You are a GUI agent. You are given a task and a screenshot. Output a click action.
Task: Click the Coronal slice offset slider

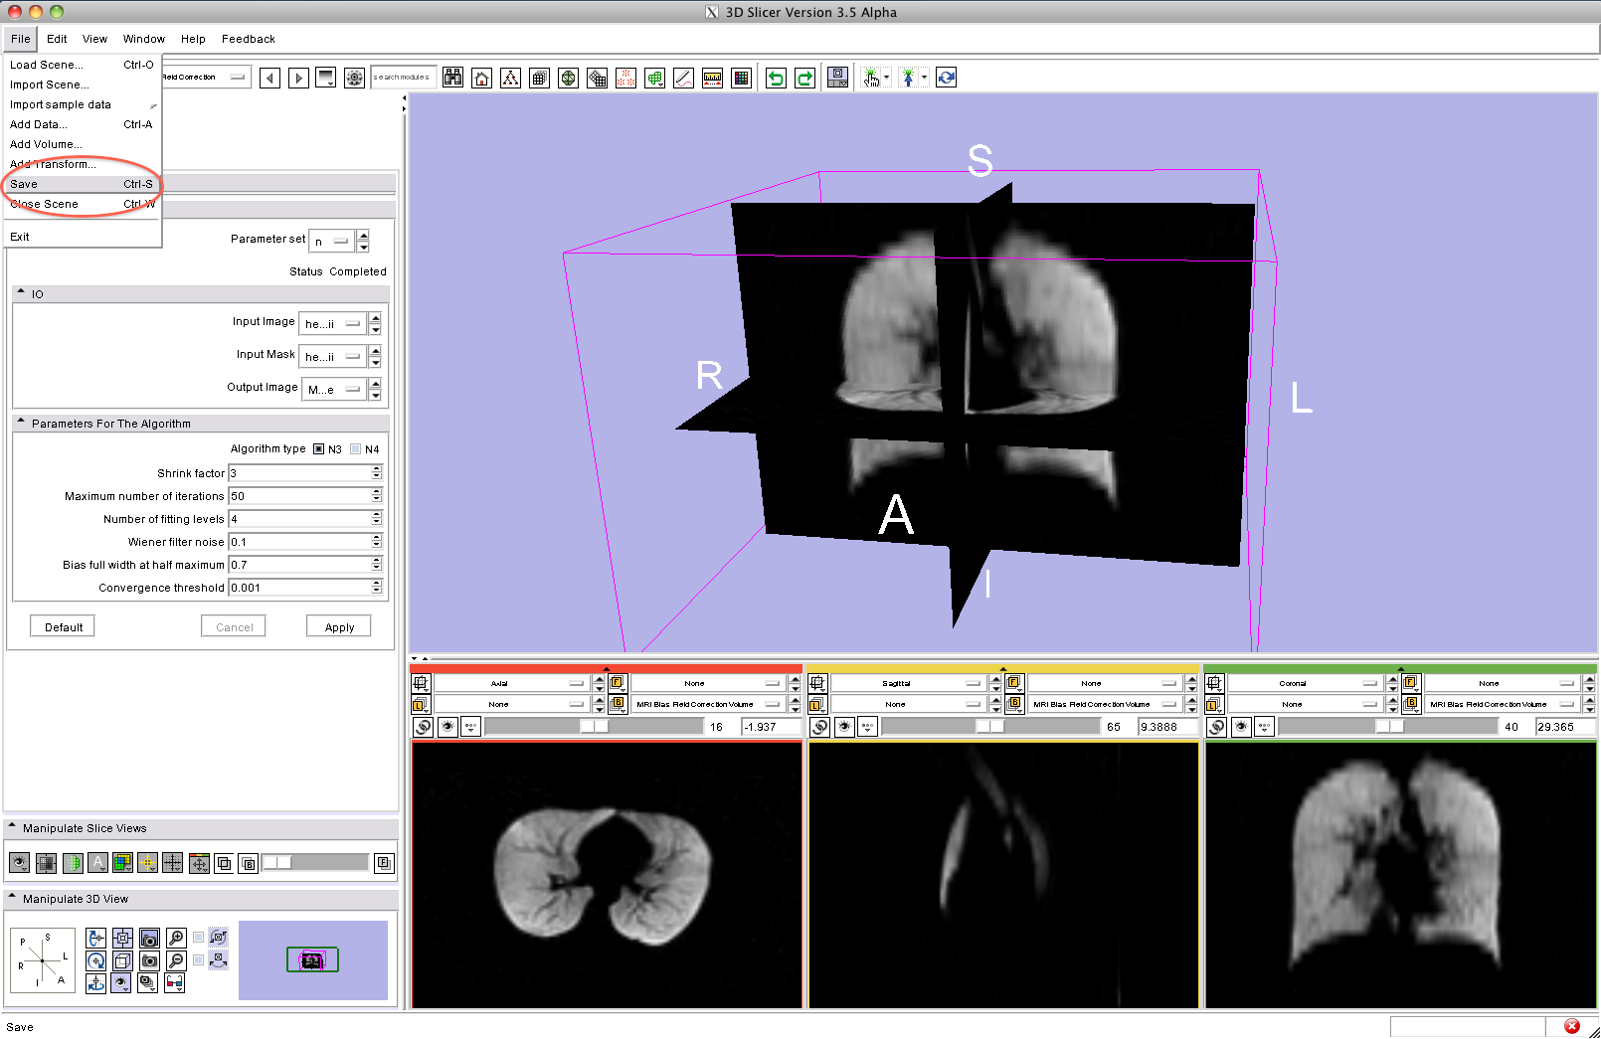coord(1387,727)
